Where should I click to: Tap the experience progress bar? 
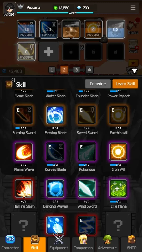pos(55,13)
